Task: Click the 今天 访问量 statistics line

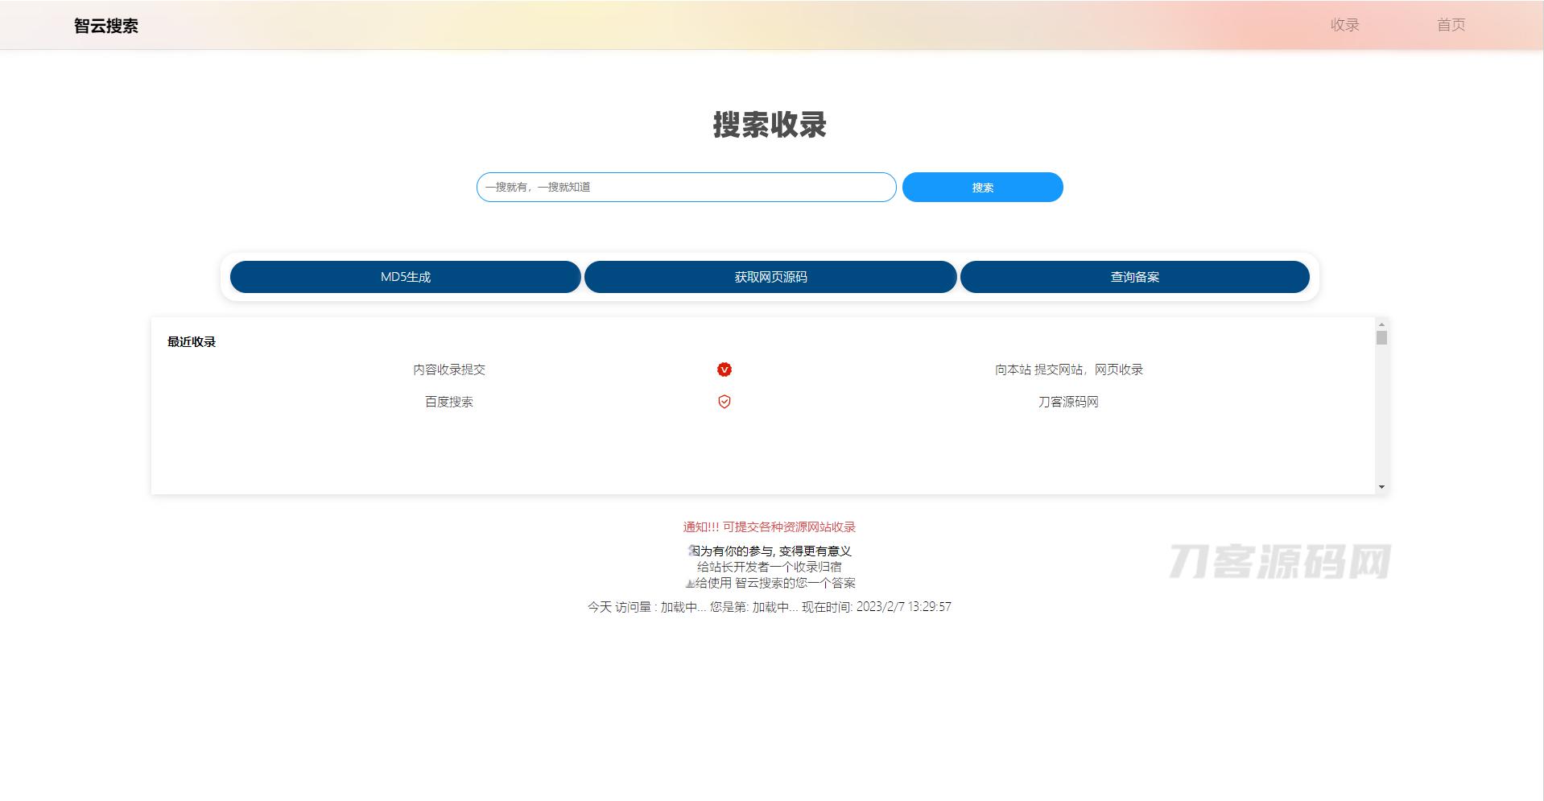Action: tap(769, 607)
